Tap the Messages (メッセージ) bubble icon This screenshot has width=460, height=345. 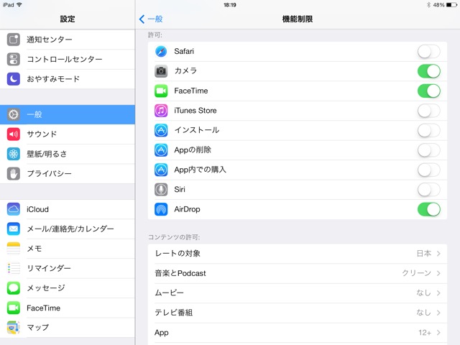[14, 287]
